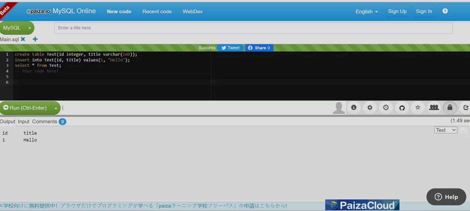The width and height of the screenshot is (470, 211).
Task: Click the Run (Ctrl-Enter) button
Action: pyautogui.click(x=25, y=108)
